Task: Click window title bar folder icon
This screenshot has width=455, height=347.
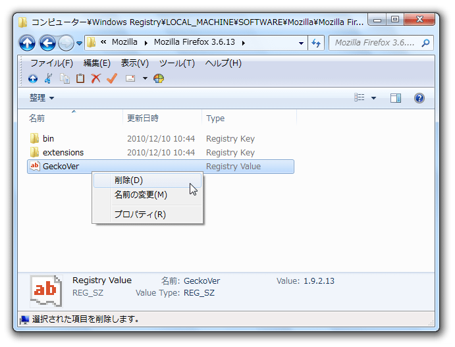Action: click(22, 22)
